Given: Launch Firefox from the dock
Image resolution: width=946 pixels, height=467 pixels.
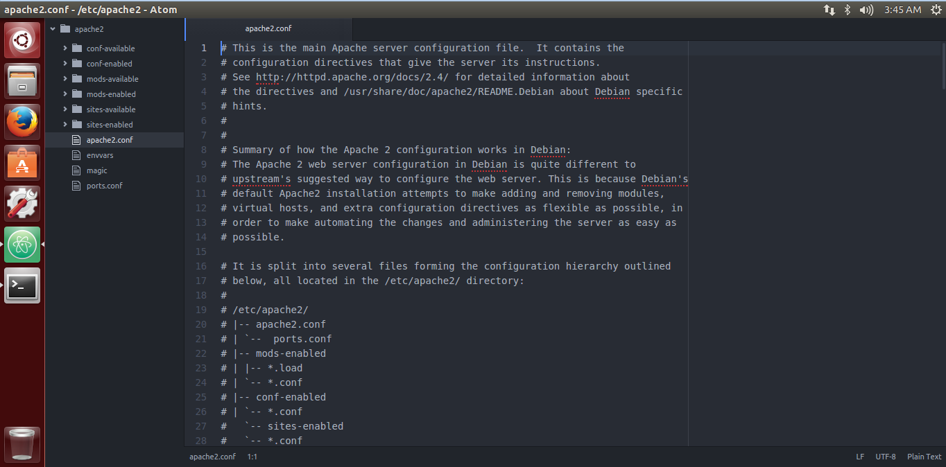Looking at the screenshot, I should [22, 122].
